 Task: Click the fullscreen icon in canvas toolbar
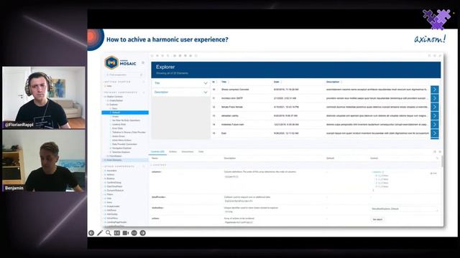[429, 56]
